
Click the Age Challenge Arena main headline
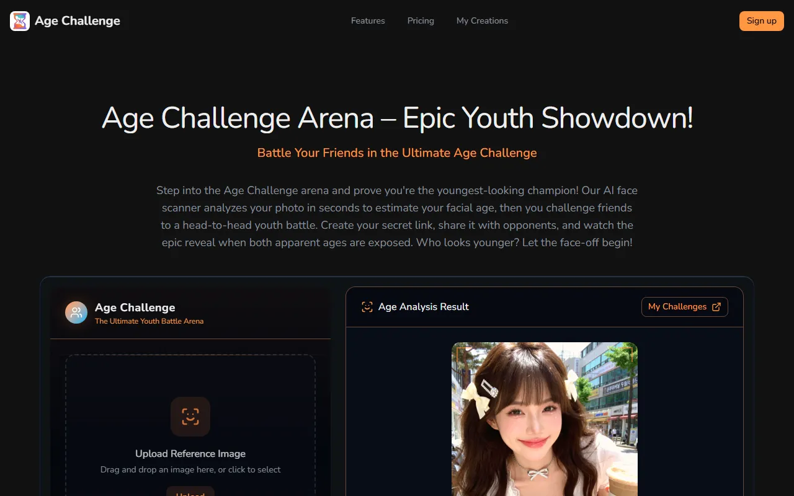pos(397,118)
